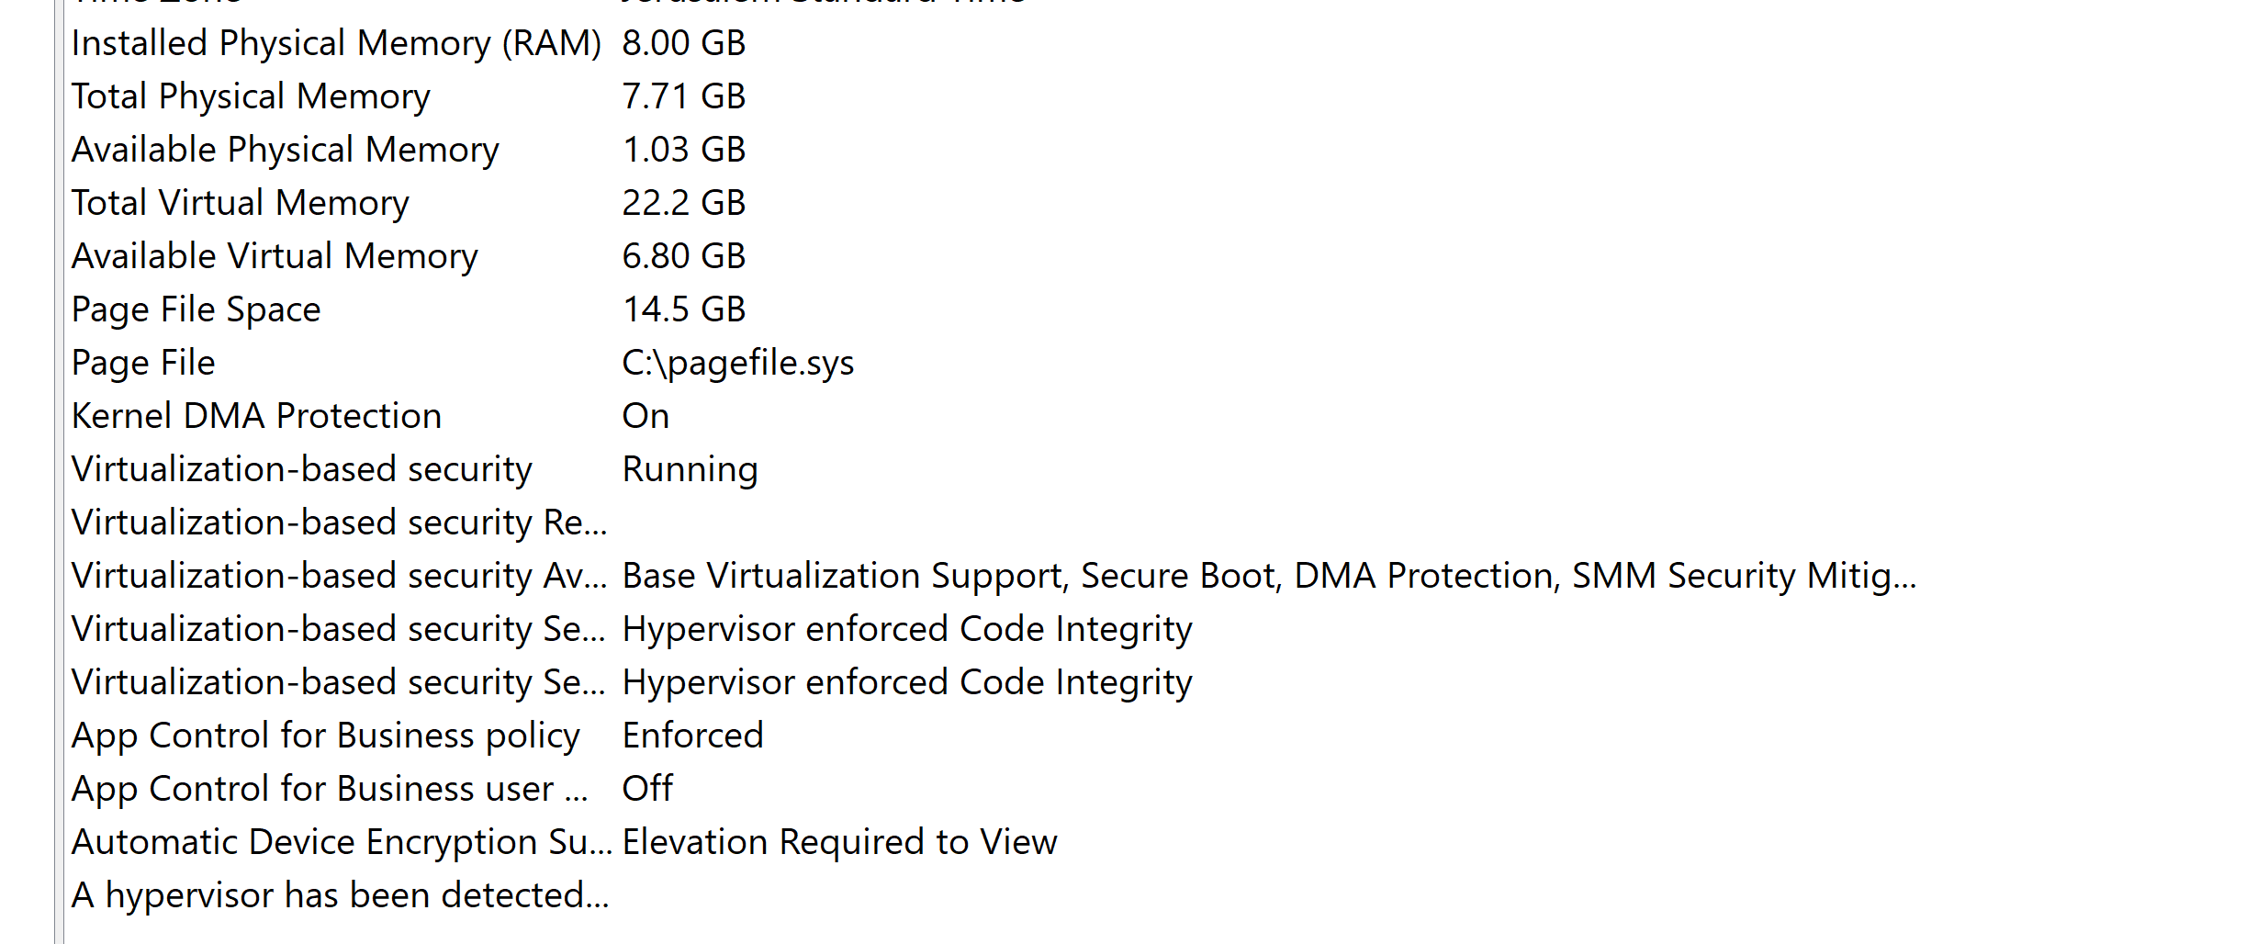
Task: Click the Enforced value
Action: pos(692,736)
